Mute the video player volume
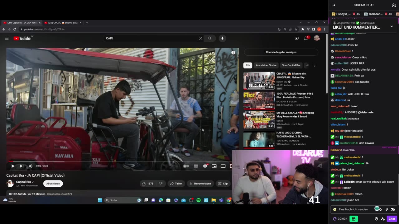The height and width of the screenshot is (224, 399). (x=31, y=166)
